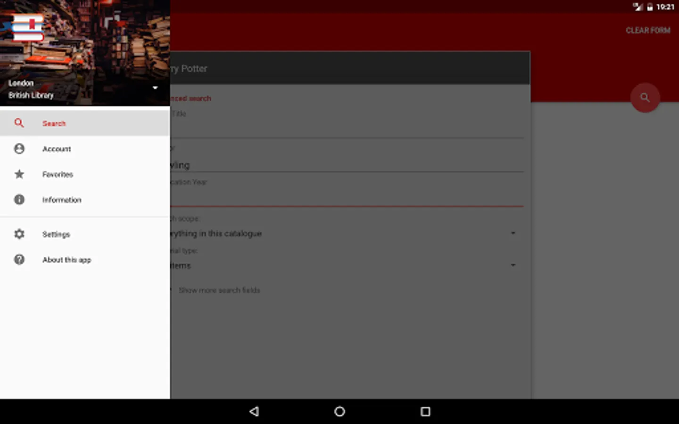Click the Information circle icon
Viewport: 679px width, 424px height.
click(x=19, y=200)
